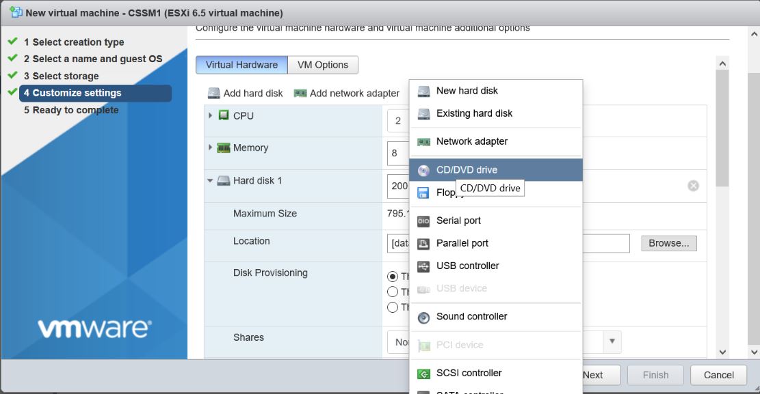
Task: Click the Floppy drive icon
Action: click(423, 193)
